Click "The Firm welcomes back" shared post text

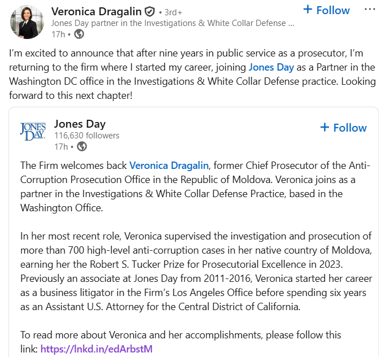(195, 186)
